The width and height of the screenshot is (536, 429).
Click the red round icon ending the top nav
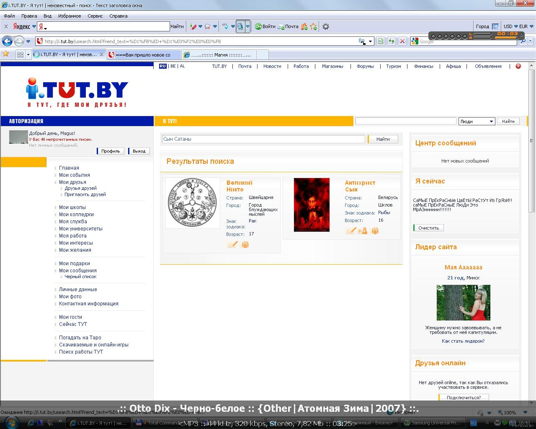tap(518, 66)
